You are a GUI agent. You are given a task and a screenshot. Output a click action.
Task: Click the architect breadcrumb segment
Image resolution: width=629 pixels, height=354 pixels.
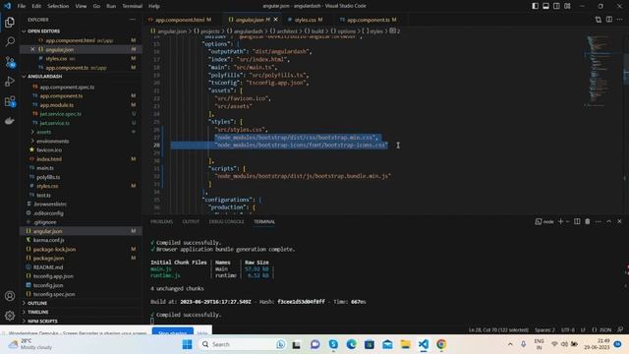coord(284,30)
